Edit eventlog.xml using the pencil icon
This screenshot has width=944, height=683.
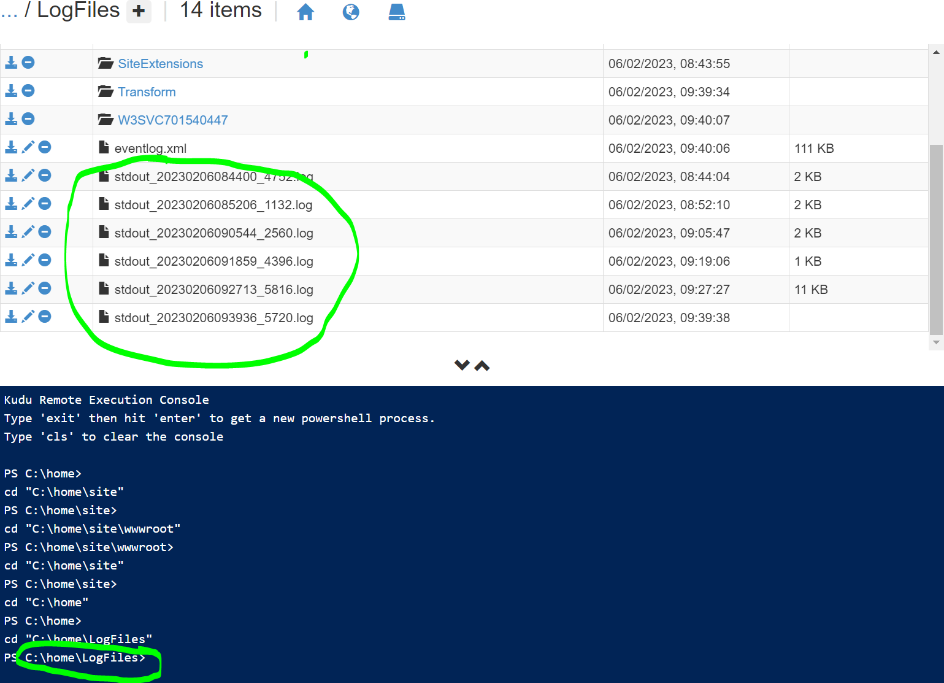(28, 147)
